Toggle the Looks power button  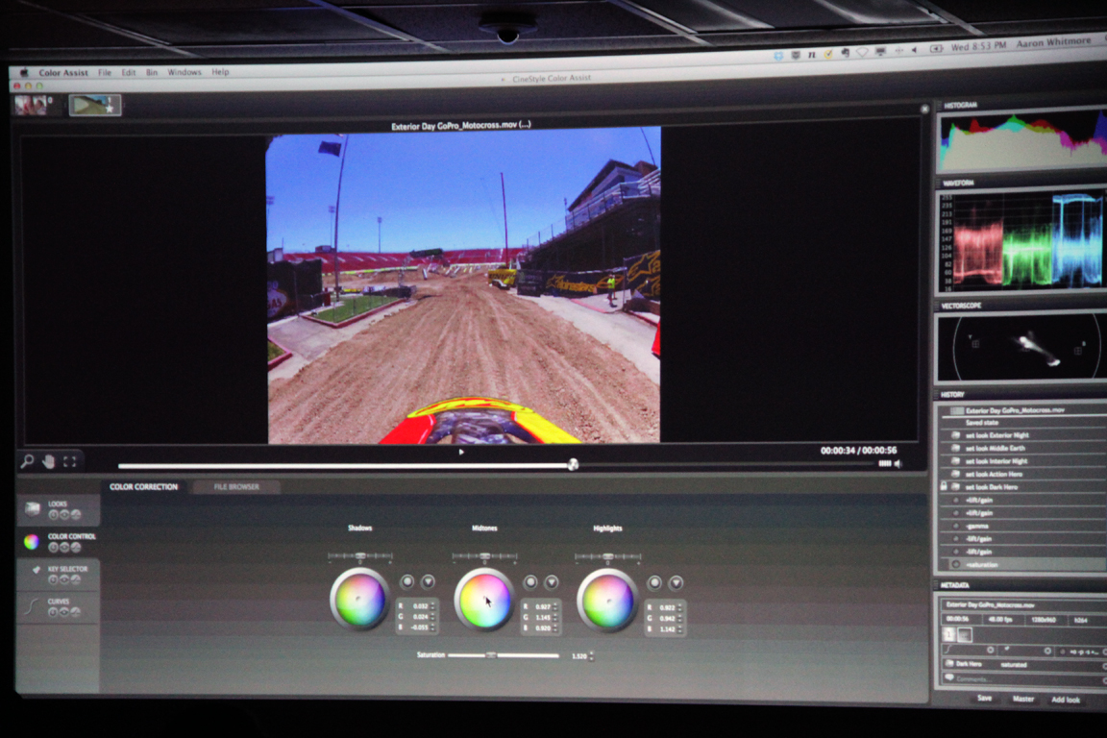pyautogui.click(x=53, y=515)
